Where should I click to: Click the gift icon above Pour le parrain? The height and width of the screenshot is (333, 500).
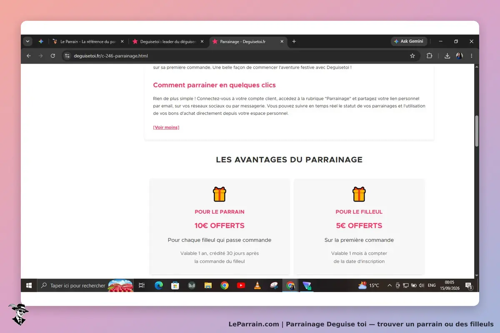220,194
